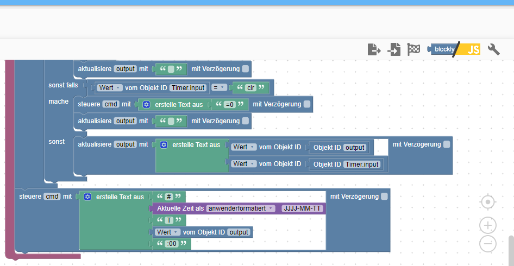Click the 'JJJJ-MM-TT' format field
This screenshot has width=514, height=266.
click(x=303, y=208)
